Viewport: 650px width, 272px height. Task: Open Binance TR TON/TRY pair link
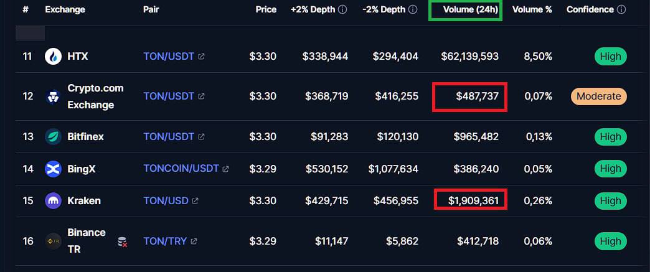coord(165,242)
